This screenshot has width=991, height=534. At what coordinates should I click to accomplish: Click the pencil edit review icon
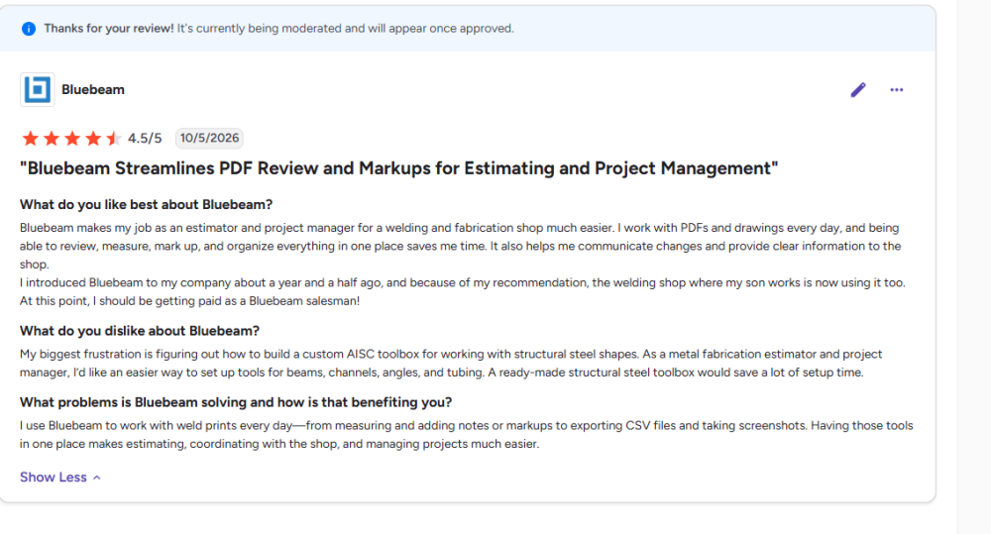click(x=857, y=90)
